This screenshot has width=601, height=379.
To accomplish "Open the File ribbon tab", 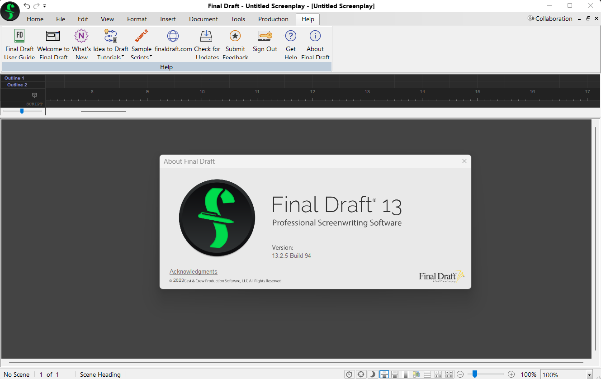I will tap(61, 19).
